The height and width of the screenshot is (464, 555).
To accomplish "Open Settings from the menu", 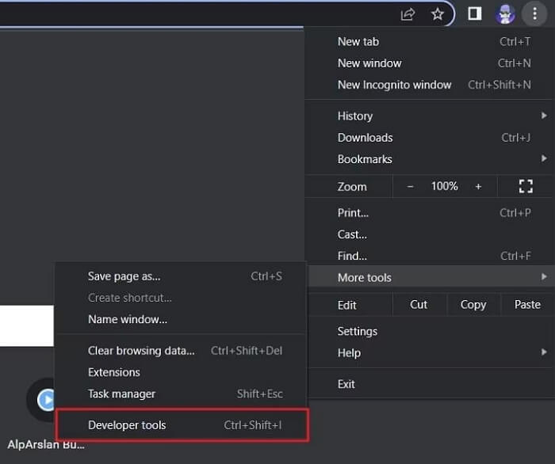I will point(432,331).
